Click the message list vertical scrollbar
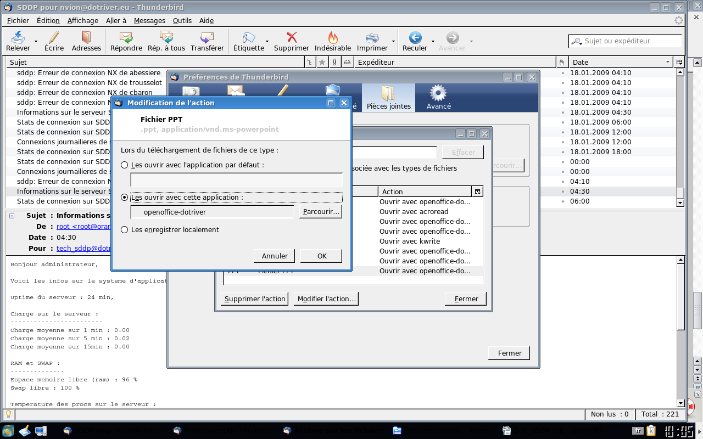This screenshot has height=439, width=703. (680, 137)
